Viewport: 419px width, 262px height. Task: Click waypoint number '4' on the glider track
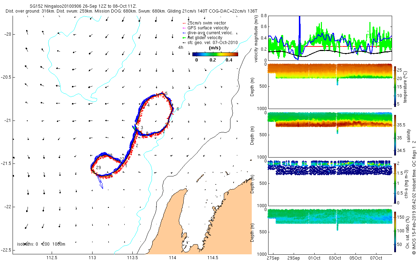pos(148,105)
